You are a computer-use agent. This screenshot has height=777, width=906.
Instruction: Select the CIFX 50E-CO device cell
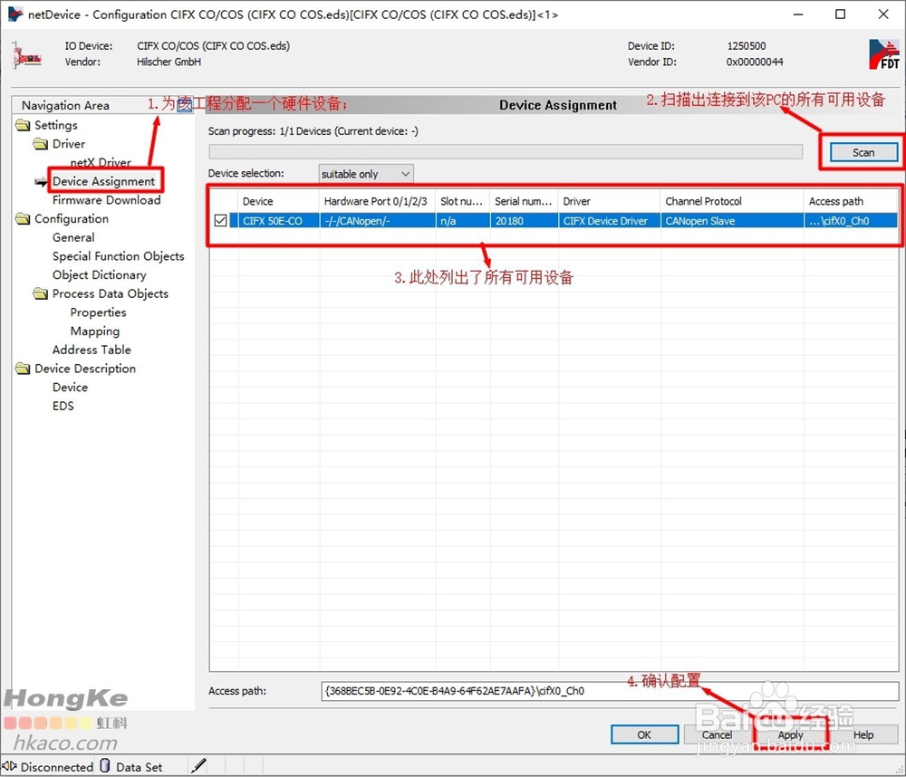point(278,221)
